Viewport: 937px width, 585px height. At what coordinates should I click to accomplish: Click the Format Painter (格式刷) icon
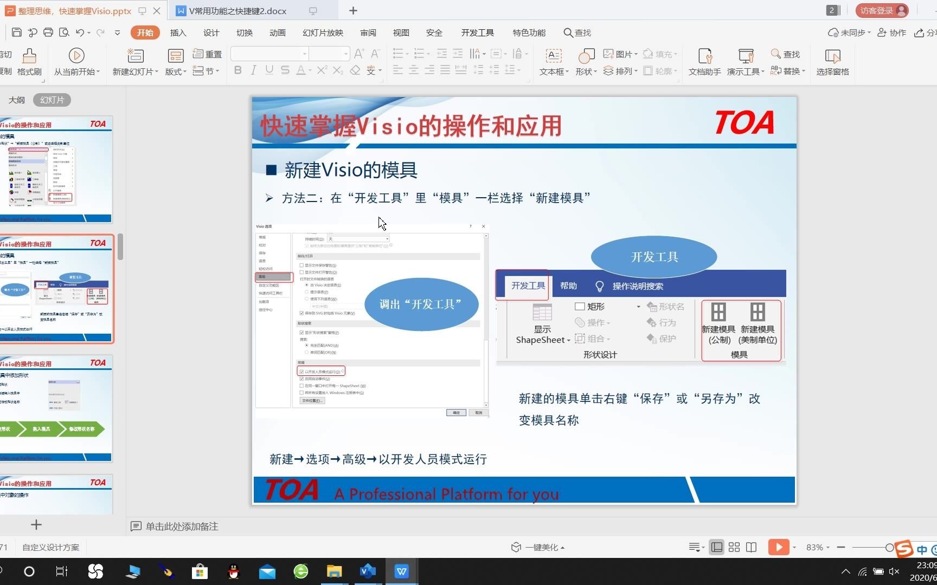click(29, 62)
